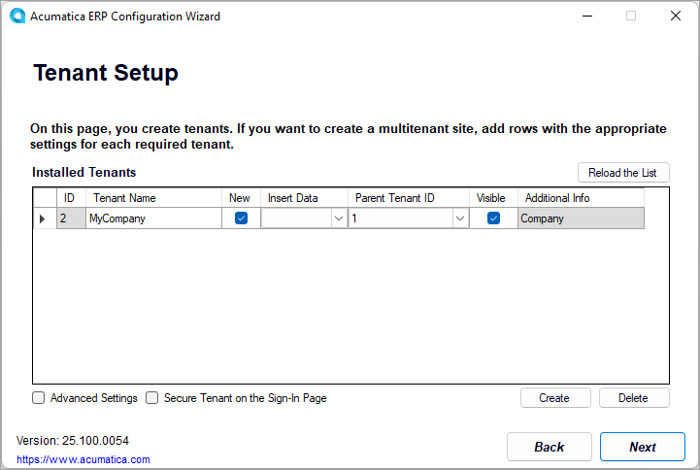Click the Delete tenant button
Image resolution: width=700 pixels, height=470 pixels.
634,398
